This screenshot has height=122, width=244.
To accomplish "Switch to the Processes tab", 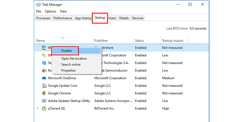I will click(43, 18).
